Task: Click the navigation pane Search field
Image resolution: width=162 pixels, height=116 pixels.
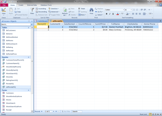Action: click(x=16, y=24)
